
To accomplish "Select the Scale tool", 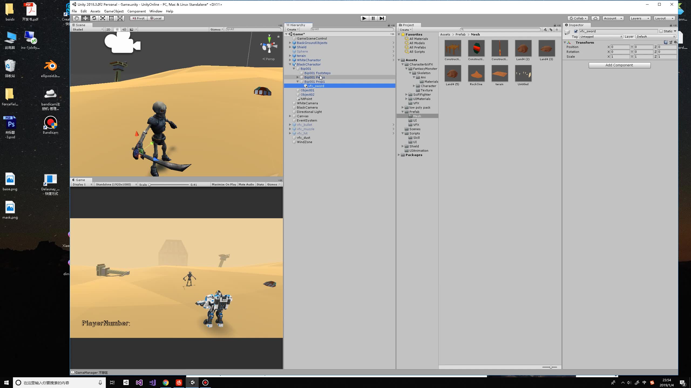I will tap(103, 18).
